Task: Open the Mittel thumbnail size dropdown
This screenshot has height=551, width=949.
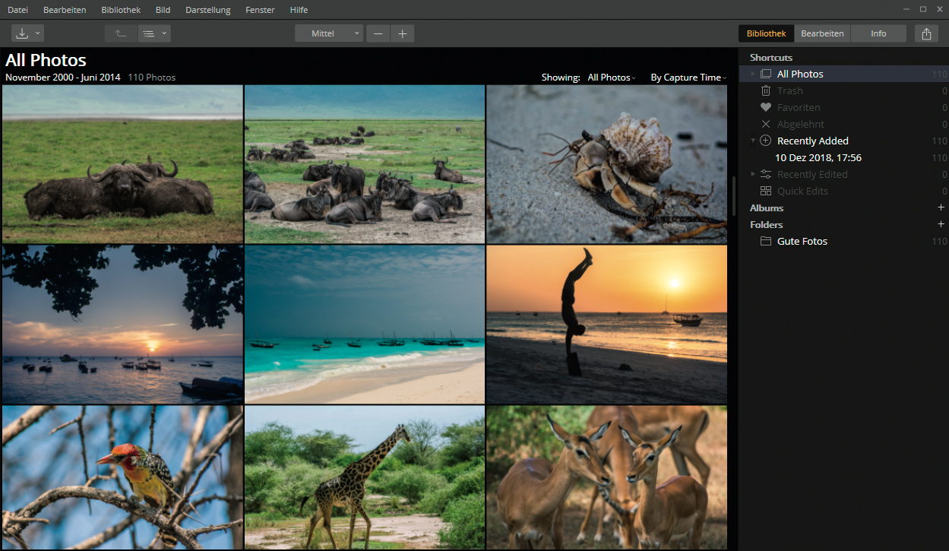Action: click(329, 33)
